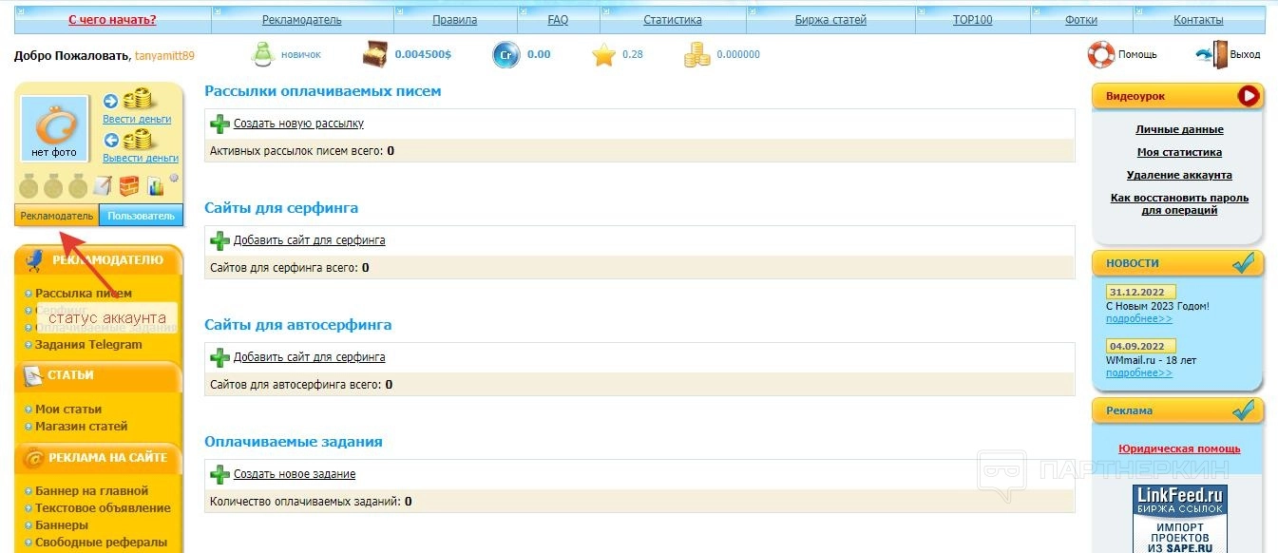Open the 'Создать новое задание' link
Viewport: 1278px width, 553px height.
coord(295,474)
